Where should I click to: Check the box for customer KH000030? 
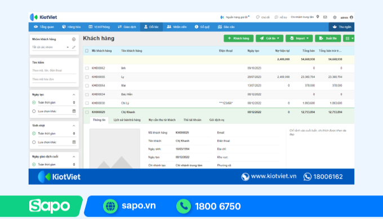pos(87,103)
